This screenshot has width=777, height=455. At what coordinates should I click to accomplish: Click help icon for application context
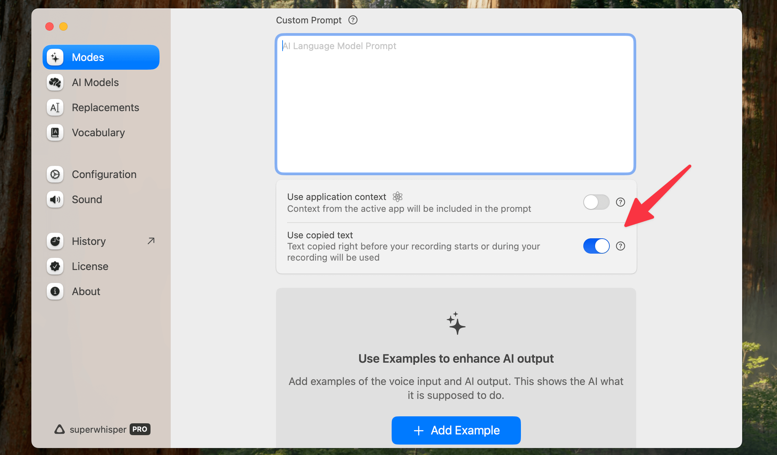[620, 202]
